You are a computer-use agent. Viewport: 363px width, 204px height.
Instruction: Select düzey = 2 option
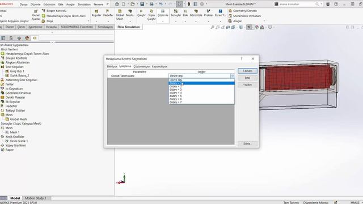pyautogui.click(x=201, y=87)
